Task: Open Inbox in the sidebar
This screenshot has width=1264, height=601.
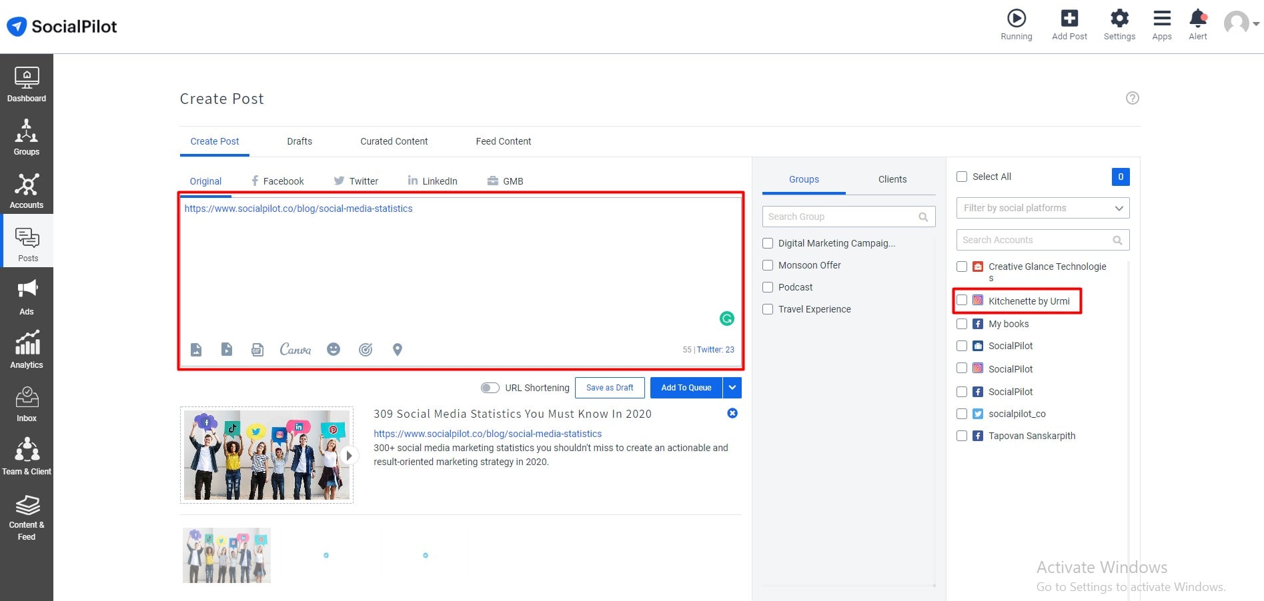Action: 27,404
